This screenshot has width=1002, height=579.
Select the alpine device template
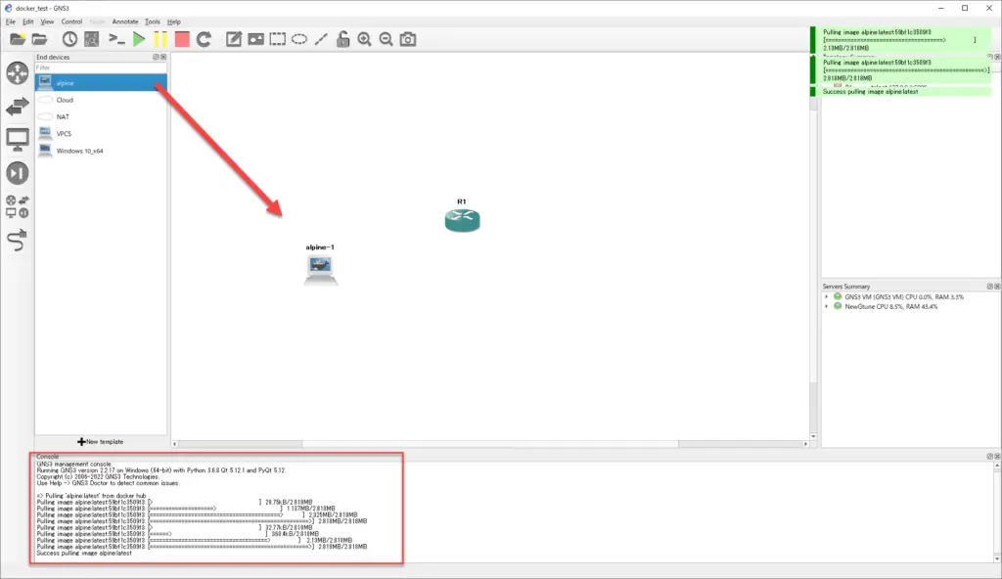coord(101,83)
